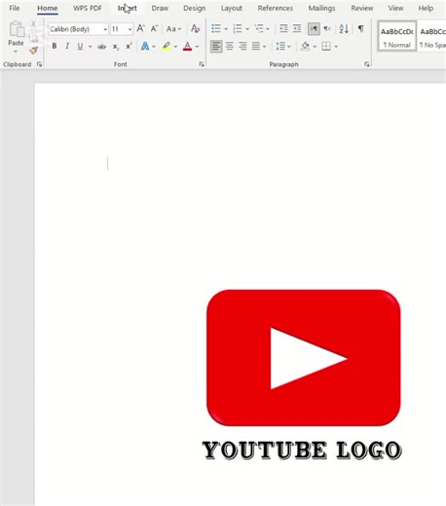Image resolution: width=446 pixels, height=506 pixels.
Task: Switch to the Layout tab
Action: (232, 8)
